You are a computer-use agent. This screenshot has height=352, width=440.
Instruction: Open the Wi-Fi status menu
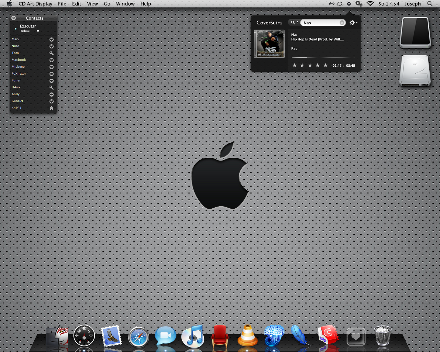[370, 4]
